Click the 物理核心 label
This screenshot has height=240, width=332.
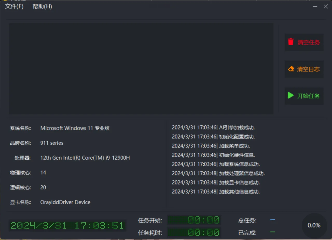(20, 173)
